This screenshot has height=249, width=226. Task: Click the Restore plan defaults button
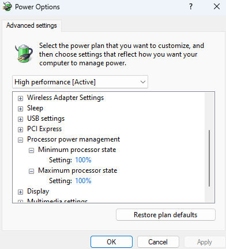point(165,215)
